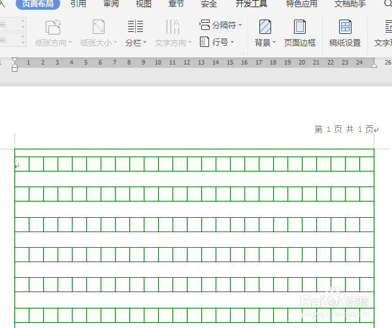Click the first-line indent marker on ruler
The height and width of the screenshot is (328, 392).
15,60
